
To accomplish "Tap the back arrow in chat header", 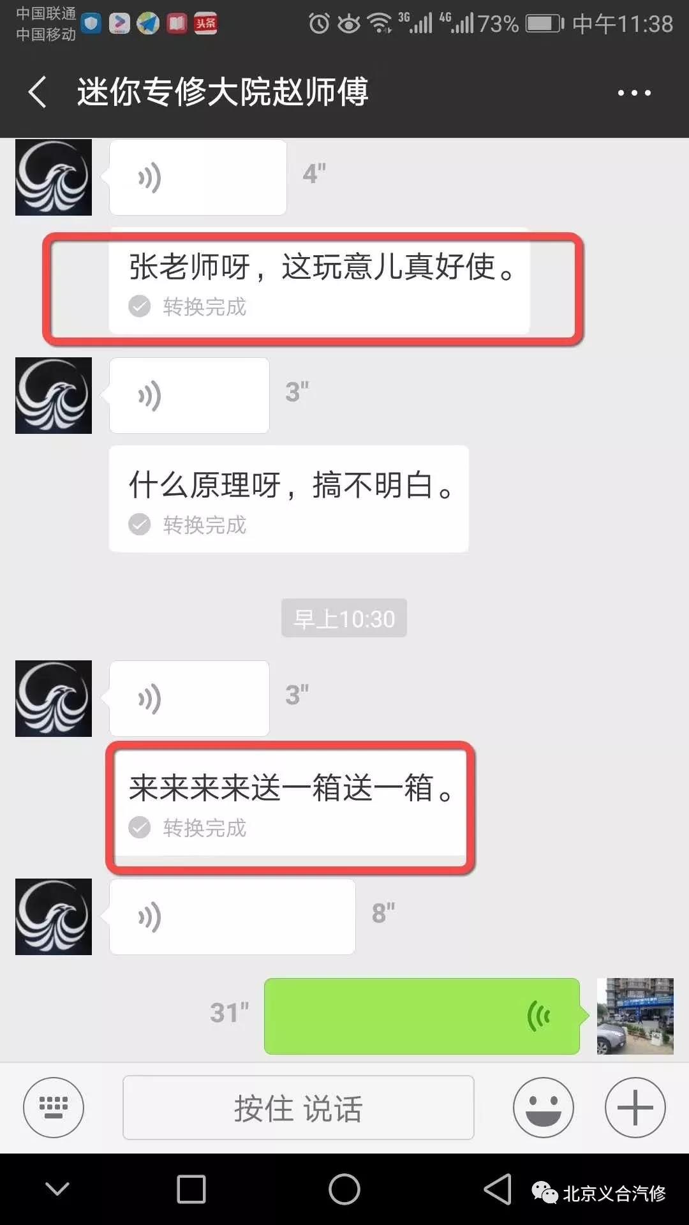I will (x=38, y=92).
